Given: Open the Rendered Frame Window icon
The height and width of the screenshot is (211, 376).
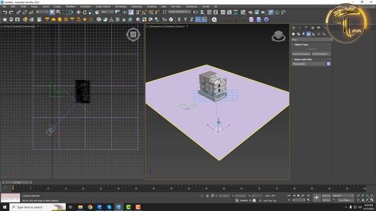Looking at the screenshot, I should (x=257, y=12).
